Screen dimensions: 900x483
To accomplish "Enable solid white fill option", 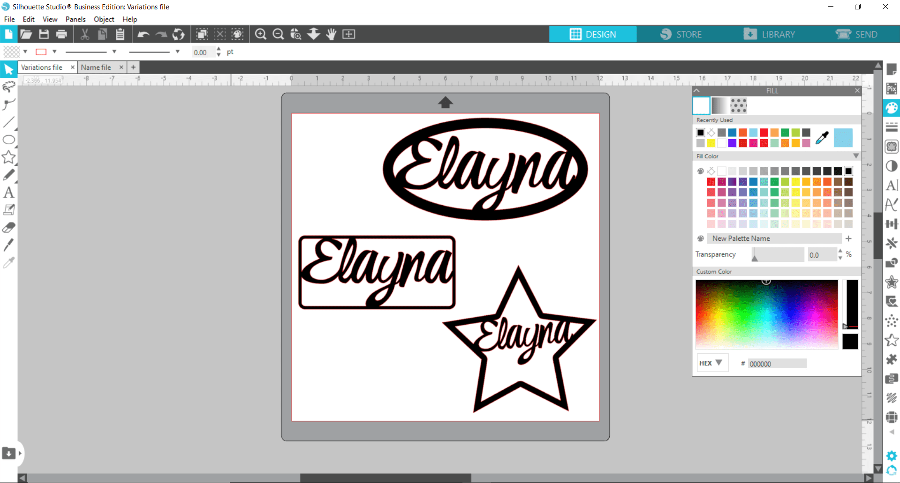I will click(x=701, y=105).
